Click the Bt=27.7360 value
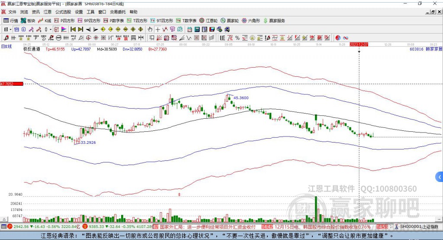 157,49
